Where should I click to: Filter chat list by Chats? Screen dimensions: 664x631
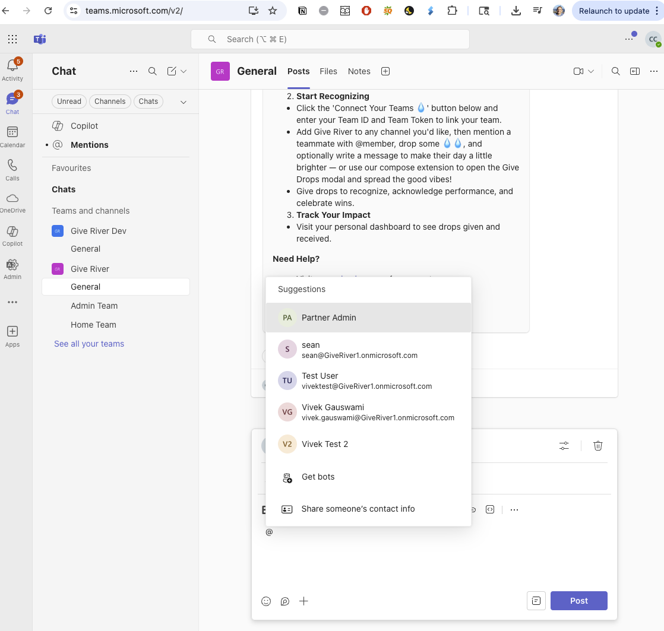(148, 101)
